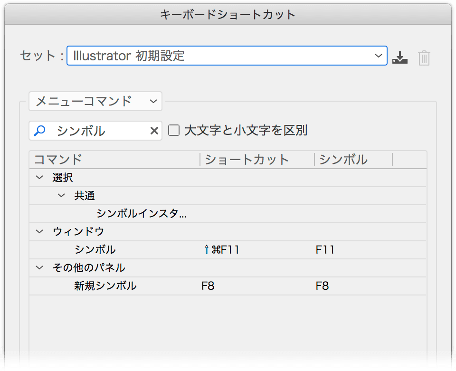This screenshot has width=456, height=371.
Task: Select the シンボルインスタ... command row
Action: pos(228,214)
